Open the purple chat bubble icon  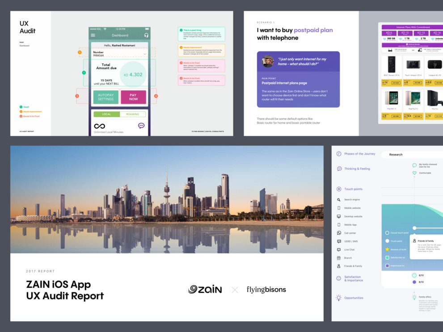[x=141, y=126]
